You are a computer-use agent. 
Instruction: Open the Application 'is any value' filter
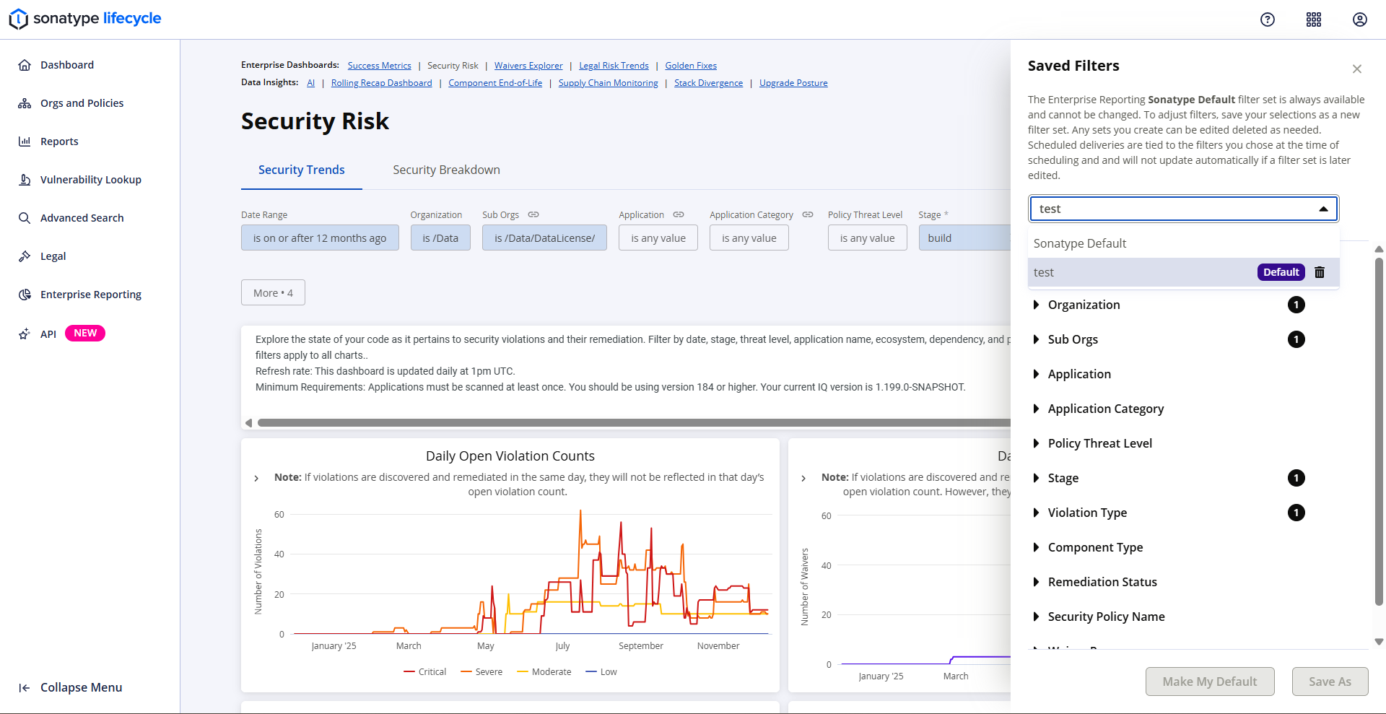coord(658,238)
